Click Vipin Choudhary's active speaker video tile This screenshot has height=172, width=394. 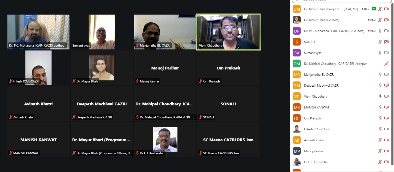tap(228, 32)
